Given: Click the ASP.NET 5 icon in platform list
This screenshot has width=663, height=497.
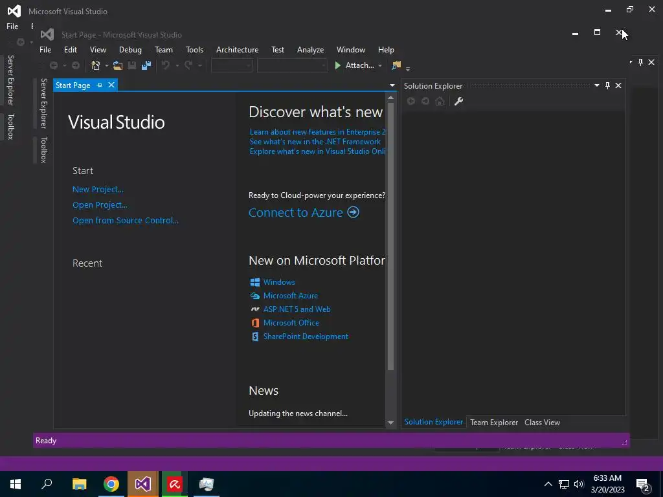Looking at the screenshot, I should coord(255,309).
